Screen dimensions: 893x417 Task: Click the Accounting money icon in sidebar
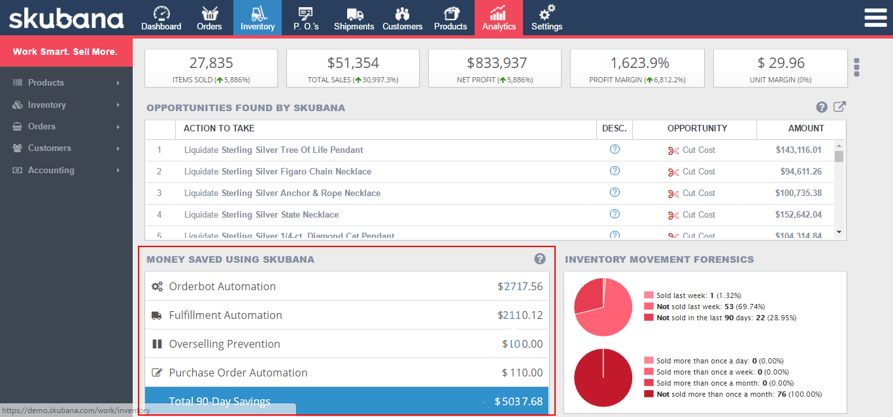click(17, 170)
